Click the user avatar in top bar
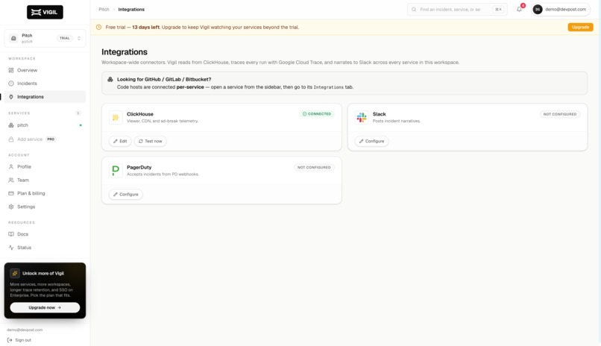The height and width of the screenshot is (346, 601). [x=538, y=9]
